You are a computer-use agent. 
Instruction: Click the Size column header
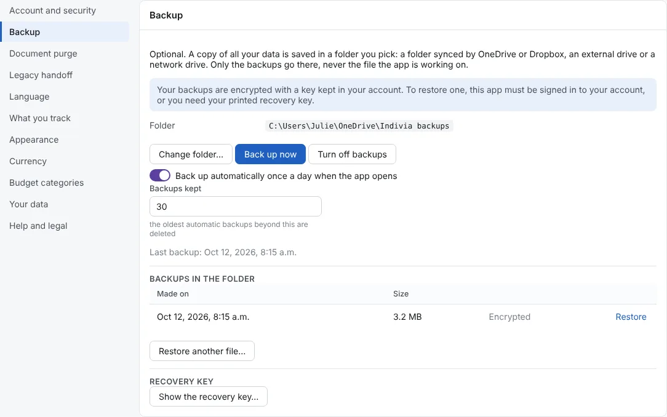401,294
